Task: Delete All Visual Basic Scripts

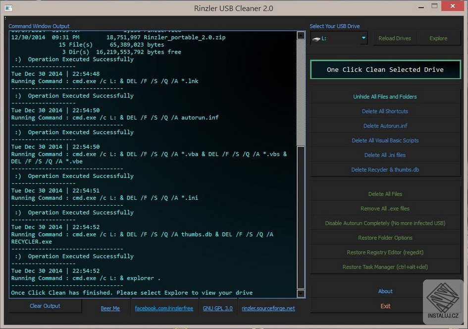Action: [385, 141]
